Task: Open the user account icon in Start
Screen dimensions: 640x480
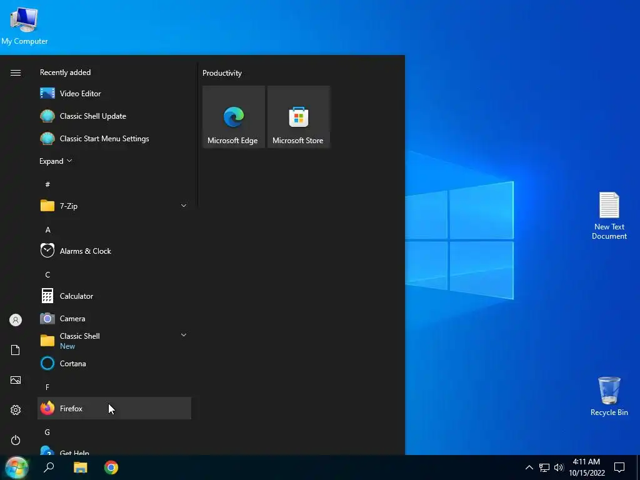Action: [x=16, y=320]
